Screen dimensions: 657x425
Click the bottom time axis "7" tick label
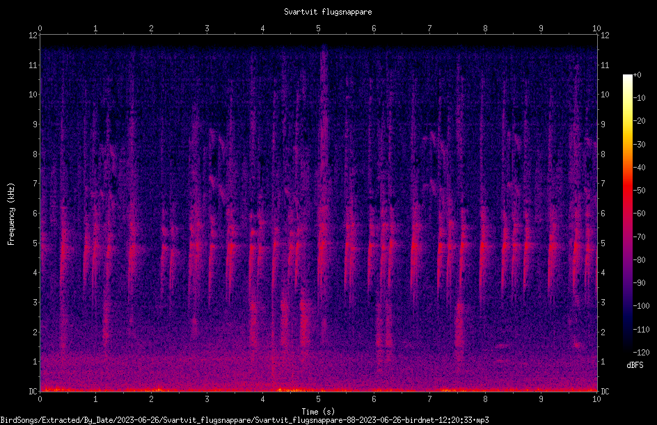(x=429, y=399)
